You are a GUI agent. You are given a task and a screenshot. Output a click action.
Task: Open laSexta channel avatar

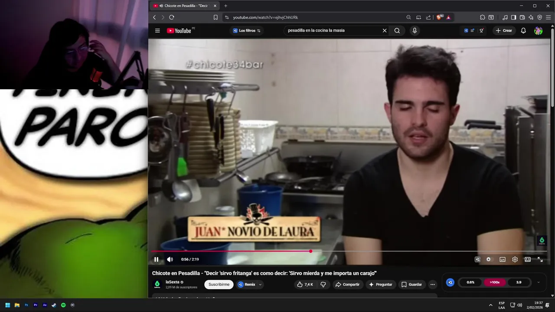point(157,285)
